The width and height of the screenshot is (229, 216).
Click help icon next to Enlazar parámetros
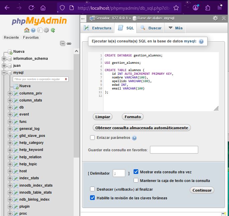coord(134,138)
